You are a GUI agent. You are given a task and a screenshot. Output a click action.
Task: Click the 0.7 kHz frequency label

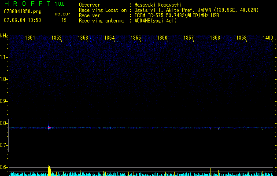(x=4, y=145)
